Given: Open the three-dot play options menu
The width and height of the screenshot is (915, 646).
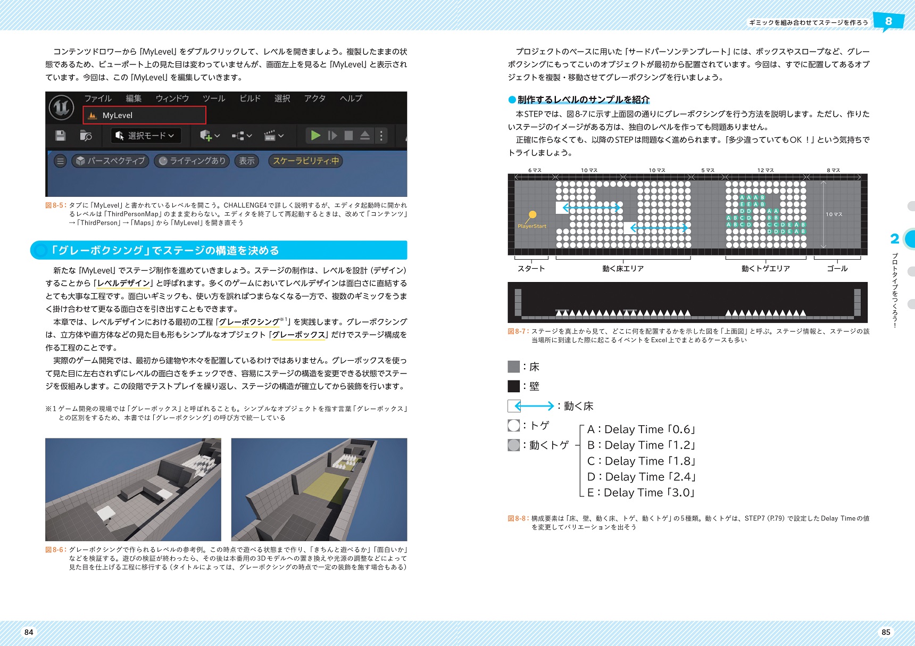Looking at the screenshot, I should click(x=381, y=136).
